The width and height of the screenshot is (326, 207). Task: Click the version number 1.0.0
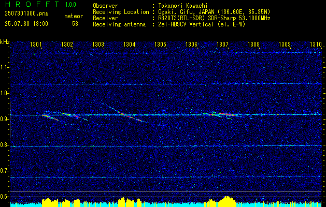click(x=70, y=5)
